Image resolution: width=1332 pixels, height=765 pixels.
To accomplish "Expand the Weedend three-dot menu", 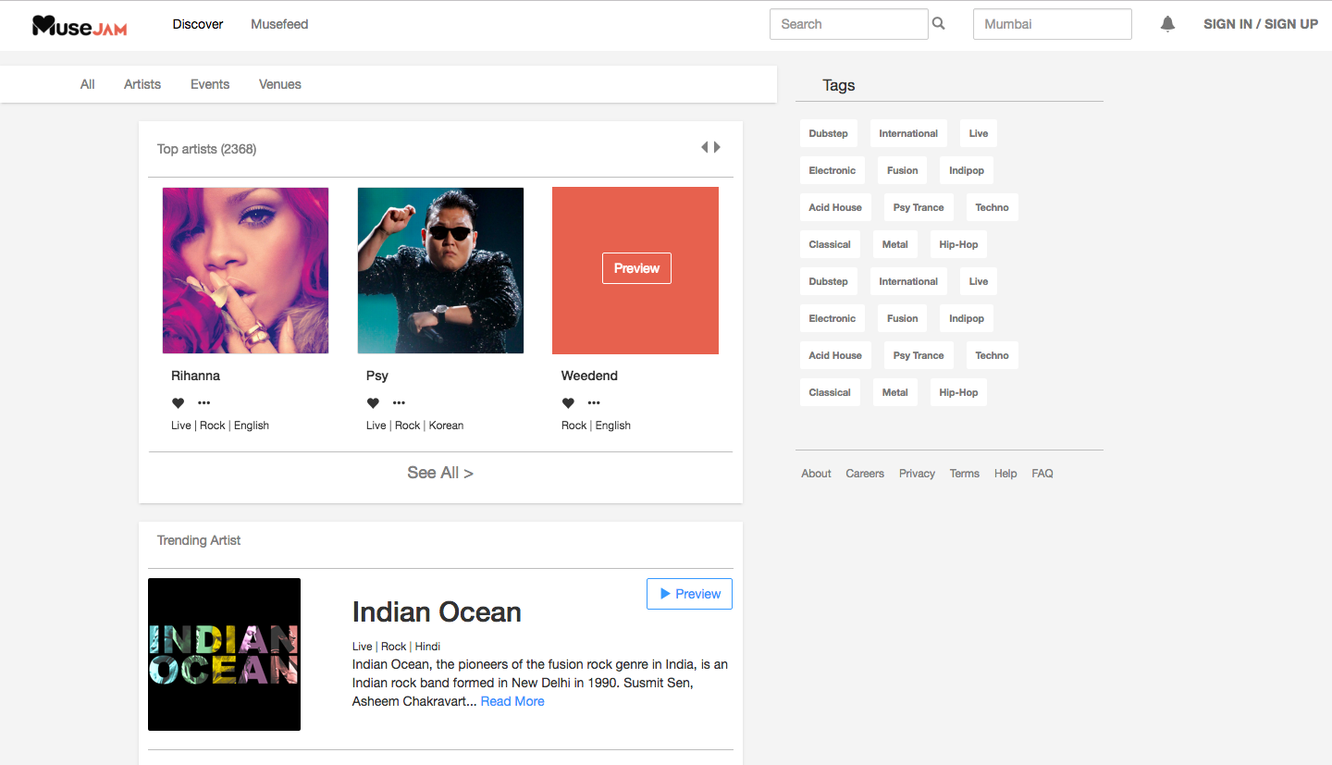I will click(594, 402).
